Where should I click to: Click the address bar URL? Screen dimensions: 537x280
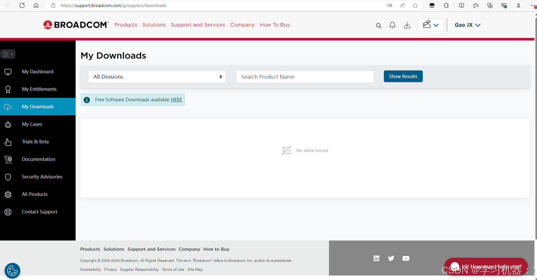pos(113,5)
